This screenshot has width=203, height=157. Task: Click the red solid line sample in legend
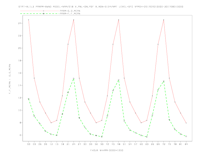40,11
